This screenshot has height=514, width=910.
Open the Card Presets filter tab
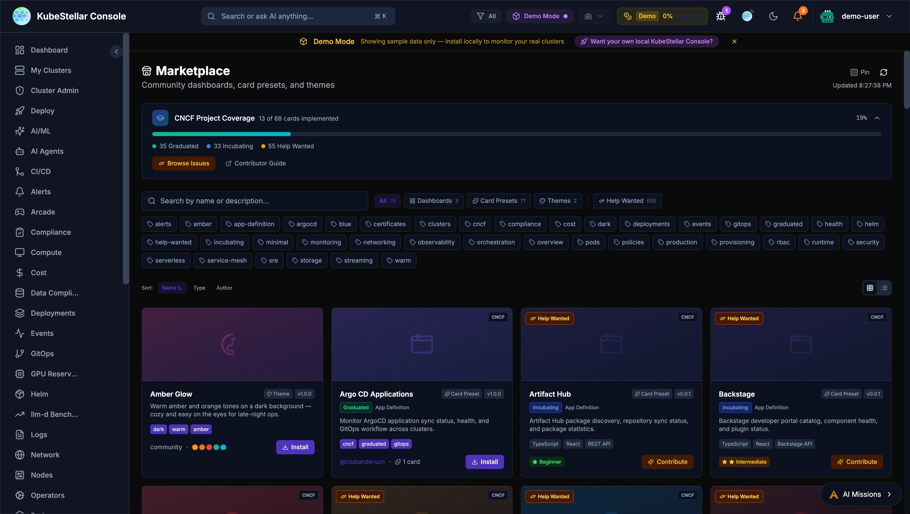pos(499,201)
